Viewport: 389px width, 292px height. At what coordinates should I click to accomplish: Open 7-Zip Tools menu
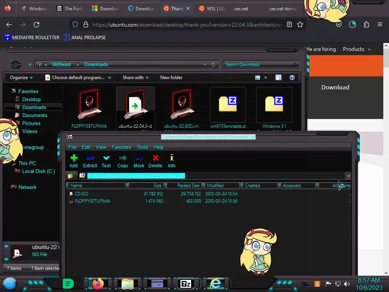pos(142,147)
